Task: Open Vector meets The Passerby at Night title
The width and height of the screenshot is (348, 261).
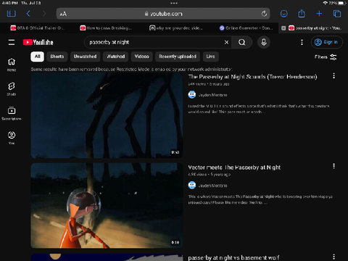Action: (x=234, y=167)
